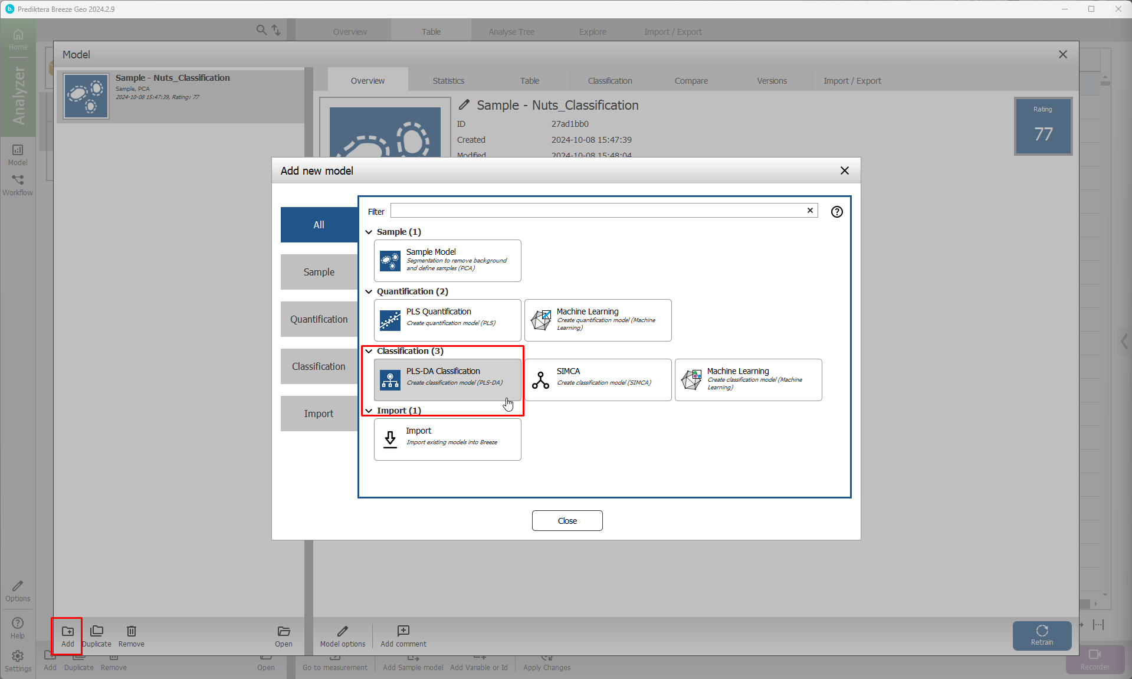Close the Add new model dialog
The image size is (1132, 679).
click(844, 170)
